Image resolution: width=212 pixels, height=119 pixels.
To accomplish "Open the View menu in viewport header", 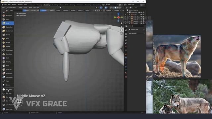I will pyautogui.click(x=21, y=8).
